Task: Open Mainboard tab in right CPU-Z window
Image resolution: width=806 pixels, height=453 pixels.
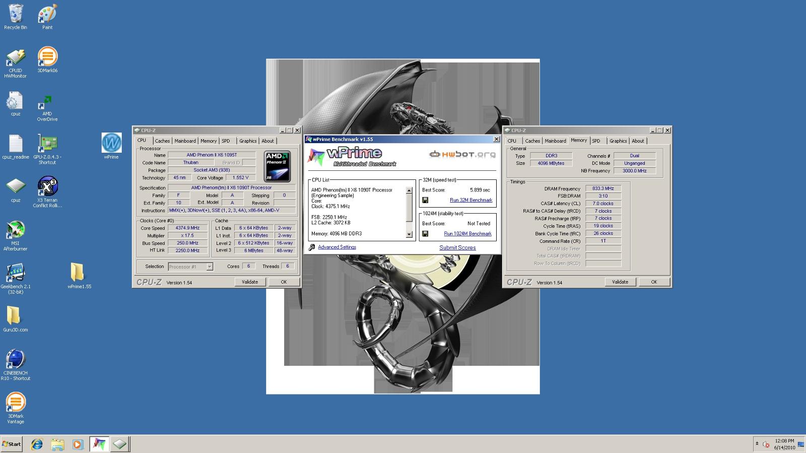Action: pyautogui.click(x=556, y=141)
